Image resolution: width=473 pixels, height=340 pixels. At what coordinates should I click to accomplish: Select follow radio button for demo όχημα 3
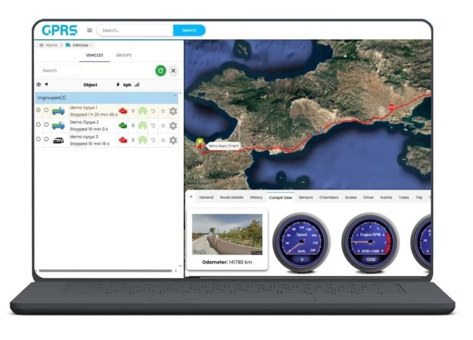46,139
